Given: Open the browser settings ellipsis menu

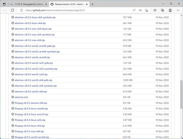Looking at the screenshot, I should coord(178,10).
